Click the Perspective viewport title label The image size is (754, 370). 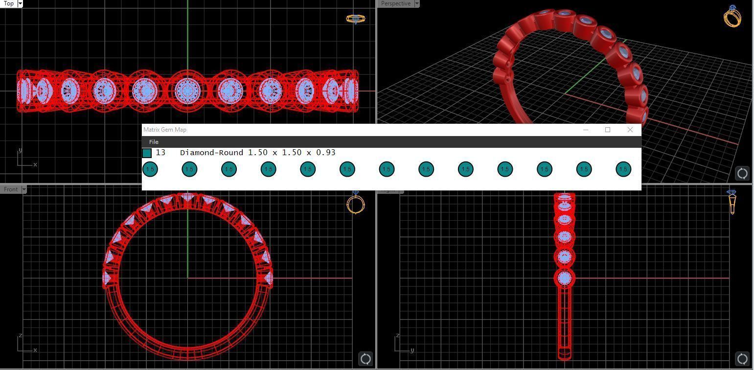coord(396,3)
